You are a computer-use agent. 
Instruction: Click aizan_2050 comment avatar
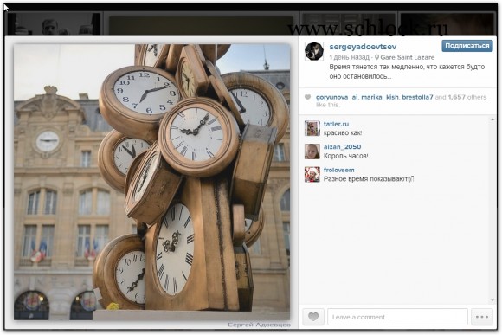pos(312,151)
